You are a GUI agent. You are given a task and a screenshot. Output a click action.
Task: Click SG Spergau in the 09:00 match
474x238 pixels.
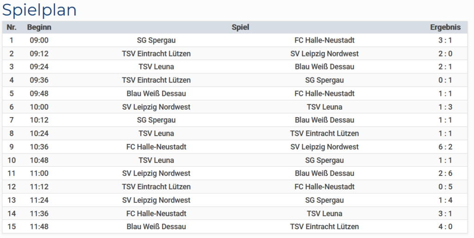coord(156,40)
